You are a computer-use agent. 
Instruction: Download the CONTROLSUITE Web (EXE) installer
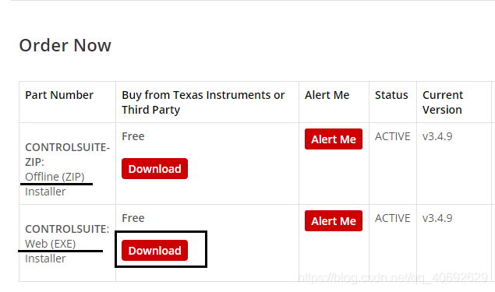pos(154,251)
